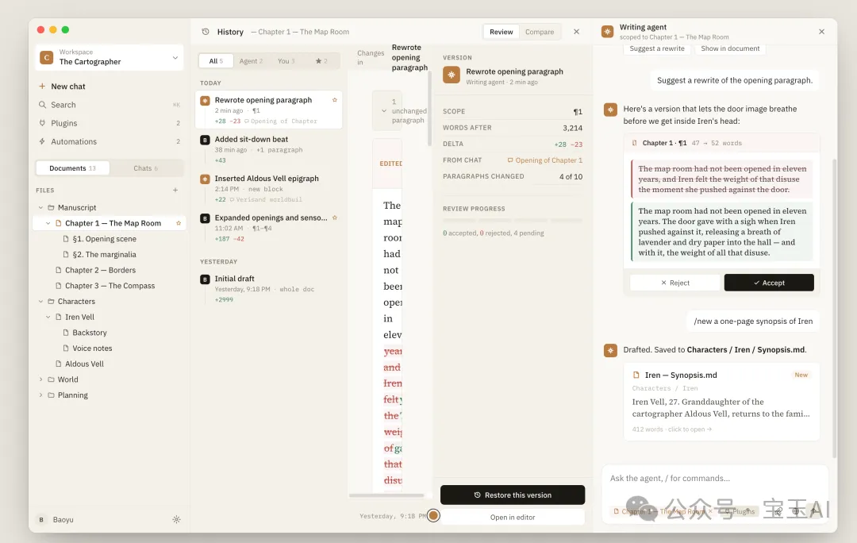The image size is (857, 543).
Task: Click the diff pane horizontal scrollbar
Action: click(x=387, y=495)
